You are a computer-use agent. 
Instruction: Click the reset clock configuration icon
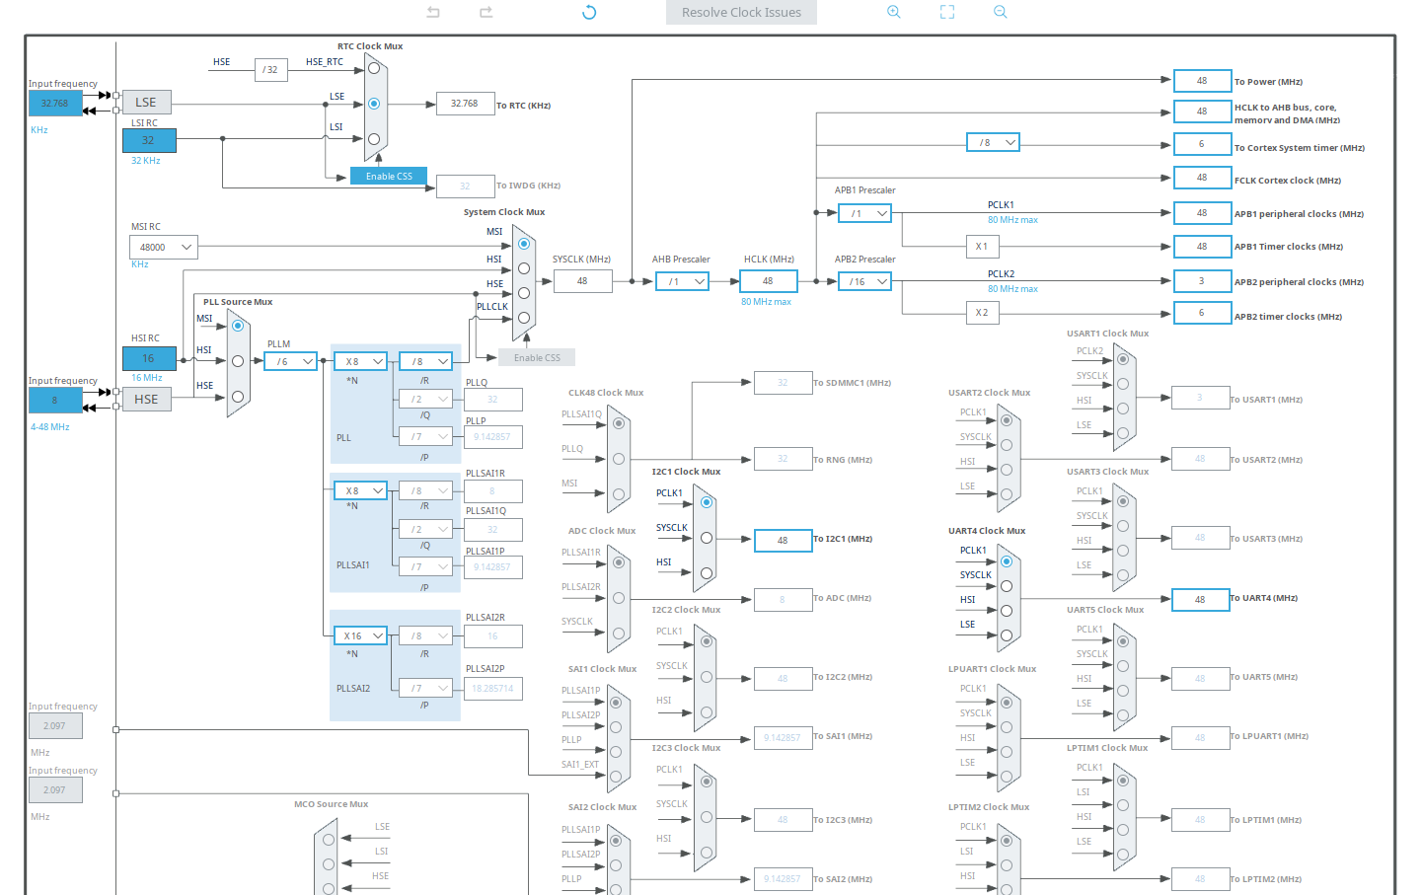coord(587,12)
